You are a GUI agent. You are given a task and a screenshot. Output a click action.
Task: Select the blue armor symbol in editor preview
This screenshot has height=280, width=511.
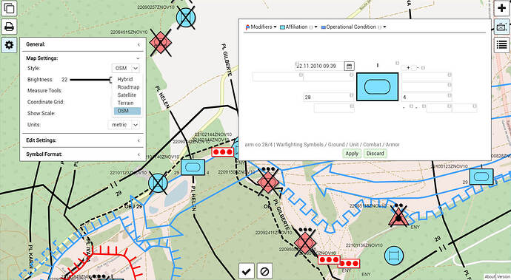point(378,87)
